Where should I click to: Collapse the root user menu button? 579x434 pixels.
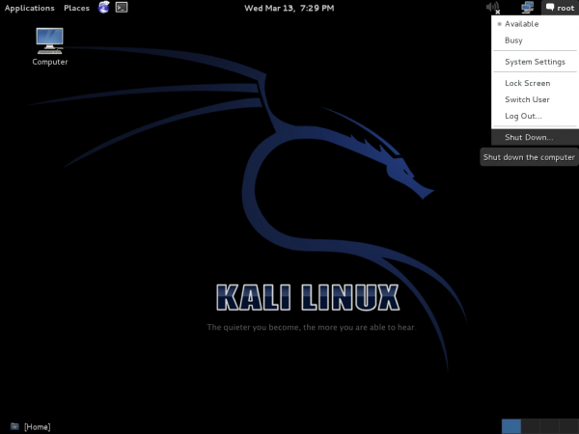pyautogui.click(x=560, y=8)
